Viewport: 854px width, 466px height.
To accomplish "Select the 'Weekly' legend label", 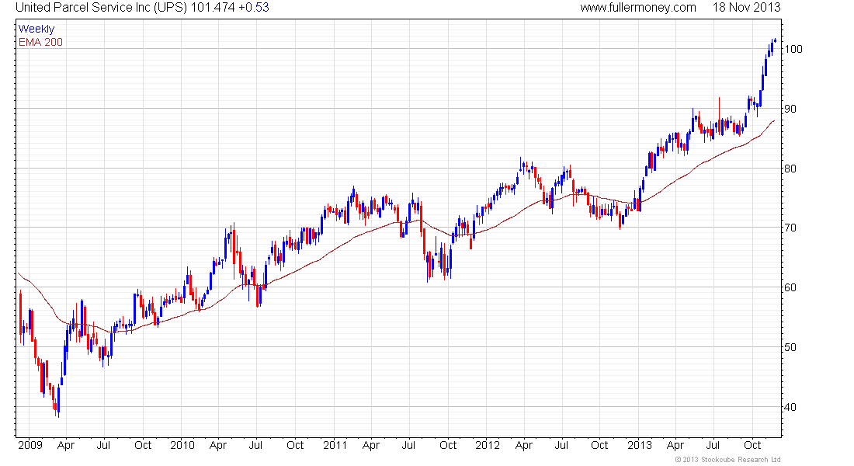I will point(36,29).
